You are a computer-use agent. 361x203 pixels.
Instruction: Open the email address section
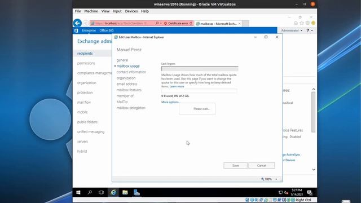(127, 84)
